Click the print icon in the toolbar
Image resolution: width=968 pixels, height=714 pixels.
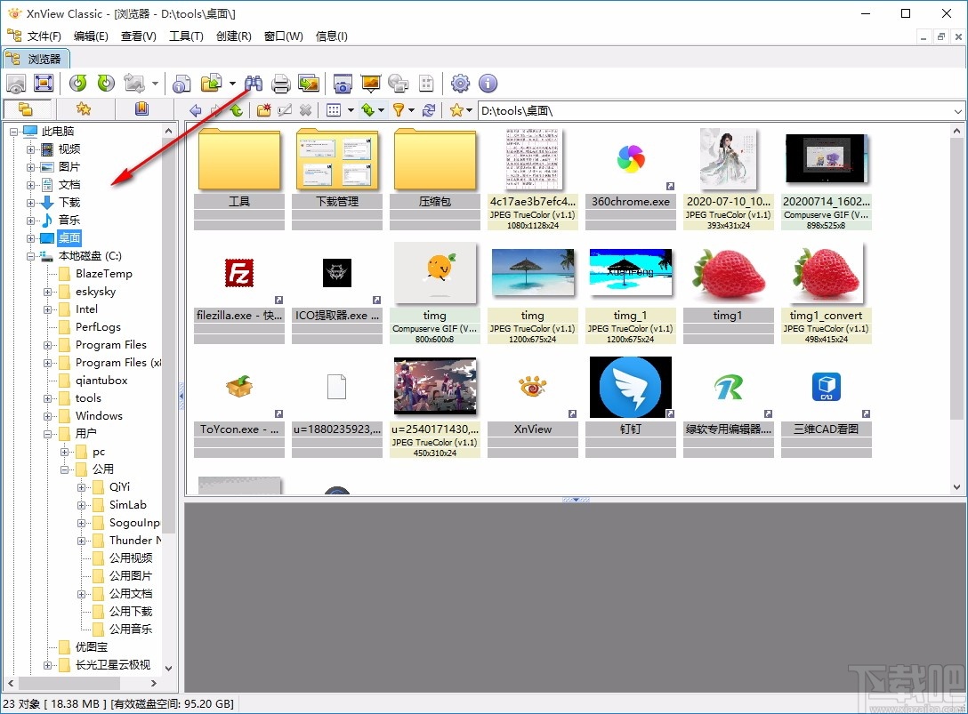point(280,84)
